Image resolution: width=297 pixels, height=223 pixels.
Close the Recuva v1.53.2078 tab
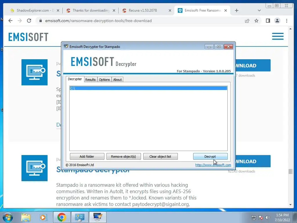point(170,10)
